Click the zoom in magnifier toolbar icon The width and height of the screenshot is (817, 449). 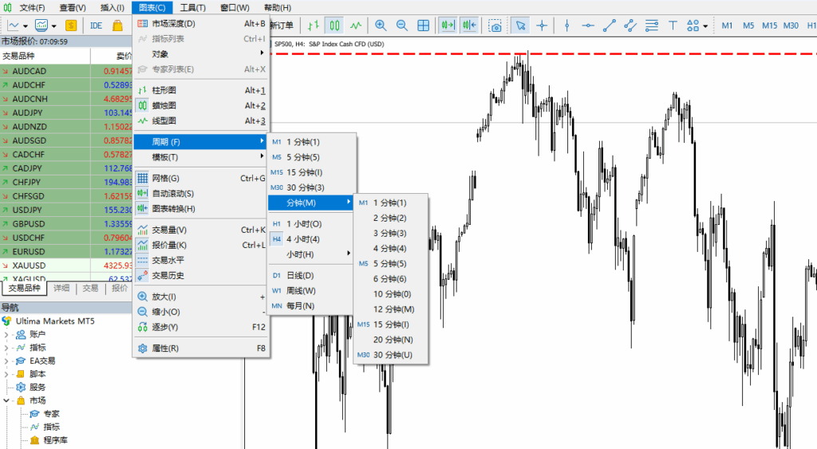[x=381, y=25]
